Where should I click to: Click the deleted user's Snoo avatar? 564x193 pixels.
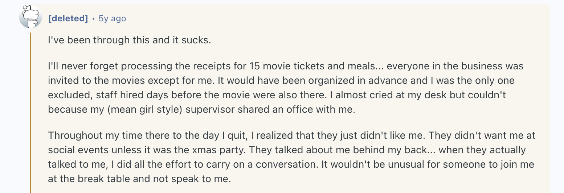30,17
